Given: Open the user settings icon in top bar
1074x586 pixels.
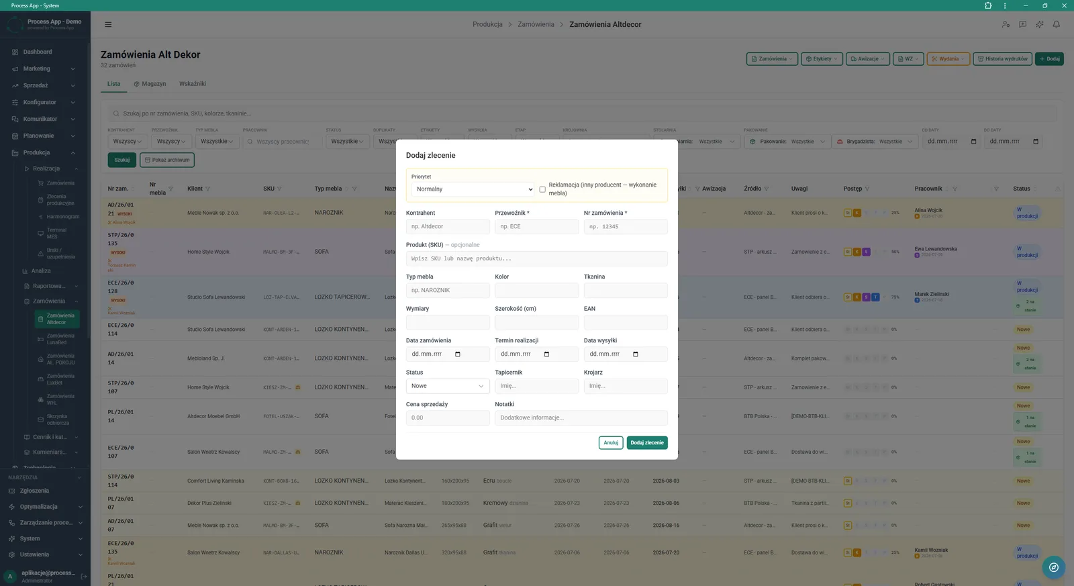Looking at the screenshot, I should [x=1006, y=24].
